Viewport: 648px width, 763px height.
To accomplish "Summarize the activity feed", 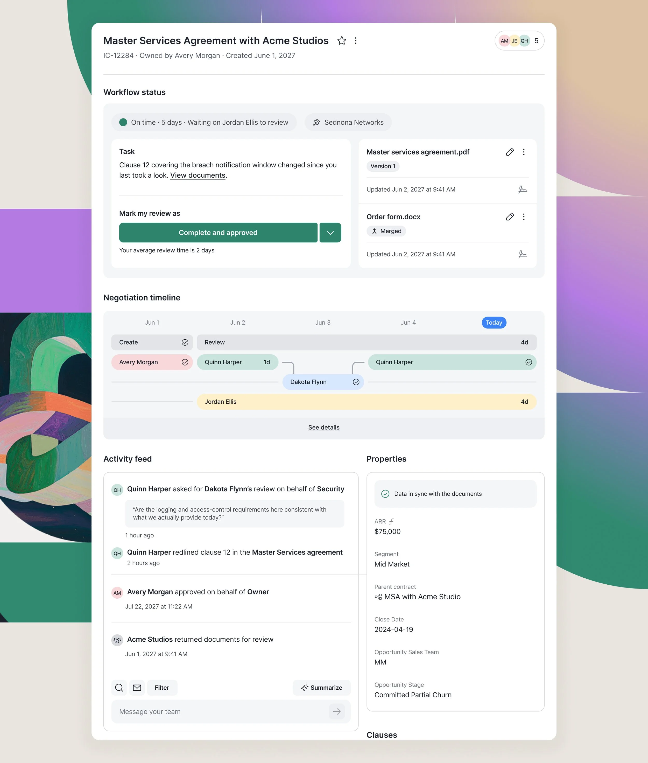I will (x=322, y=688).
